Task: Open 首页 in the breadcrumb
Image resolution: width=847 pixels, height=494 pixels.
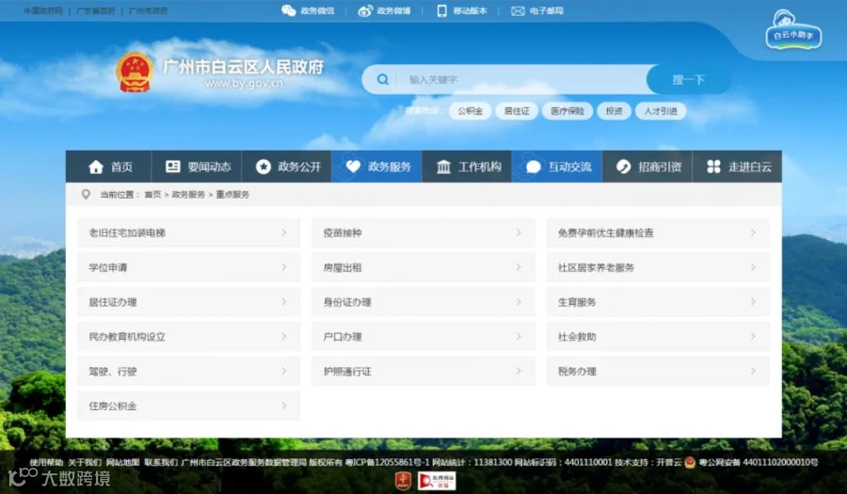Action: (x=152, y=195)
